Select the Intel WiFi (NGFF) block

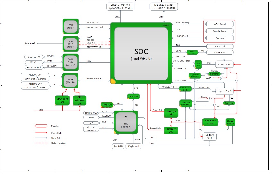point(71,44)
